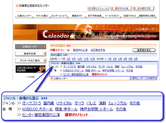Viewport: 166px width, 123px height.
Task: Click the orange arrow icon beside 過去の公演
Action: tap(45, 54)
